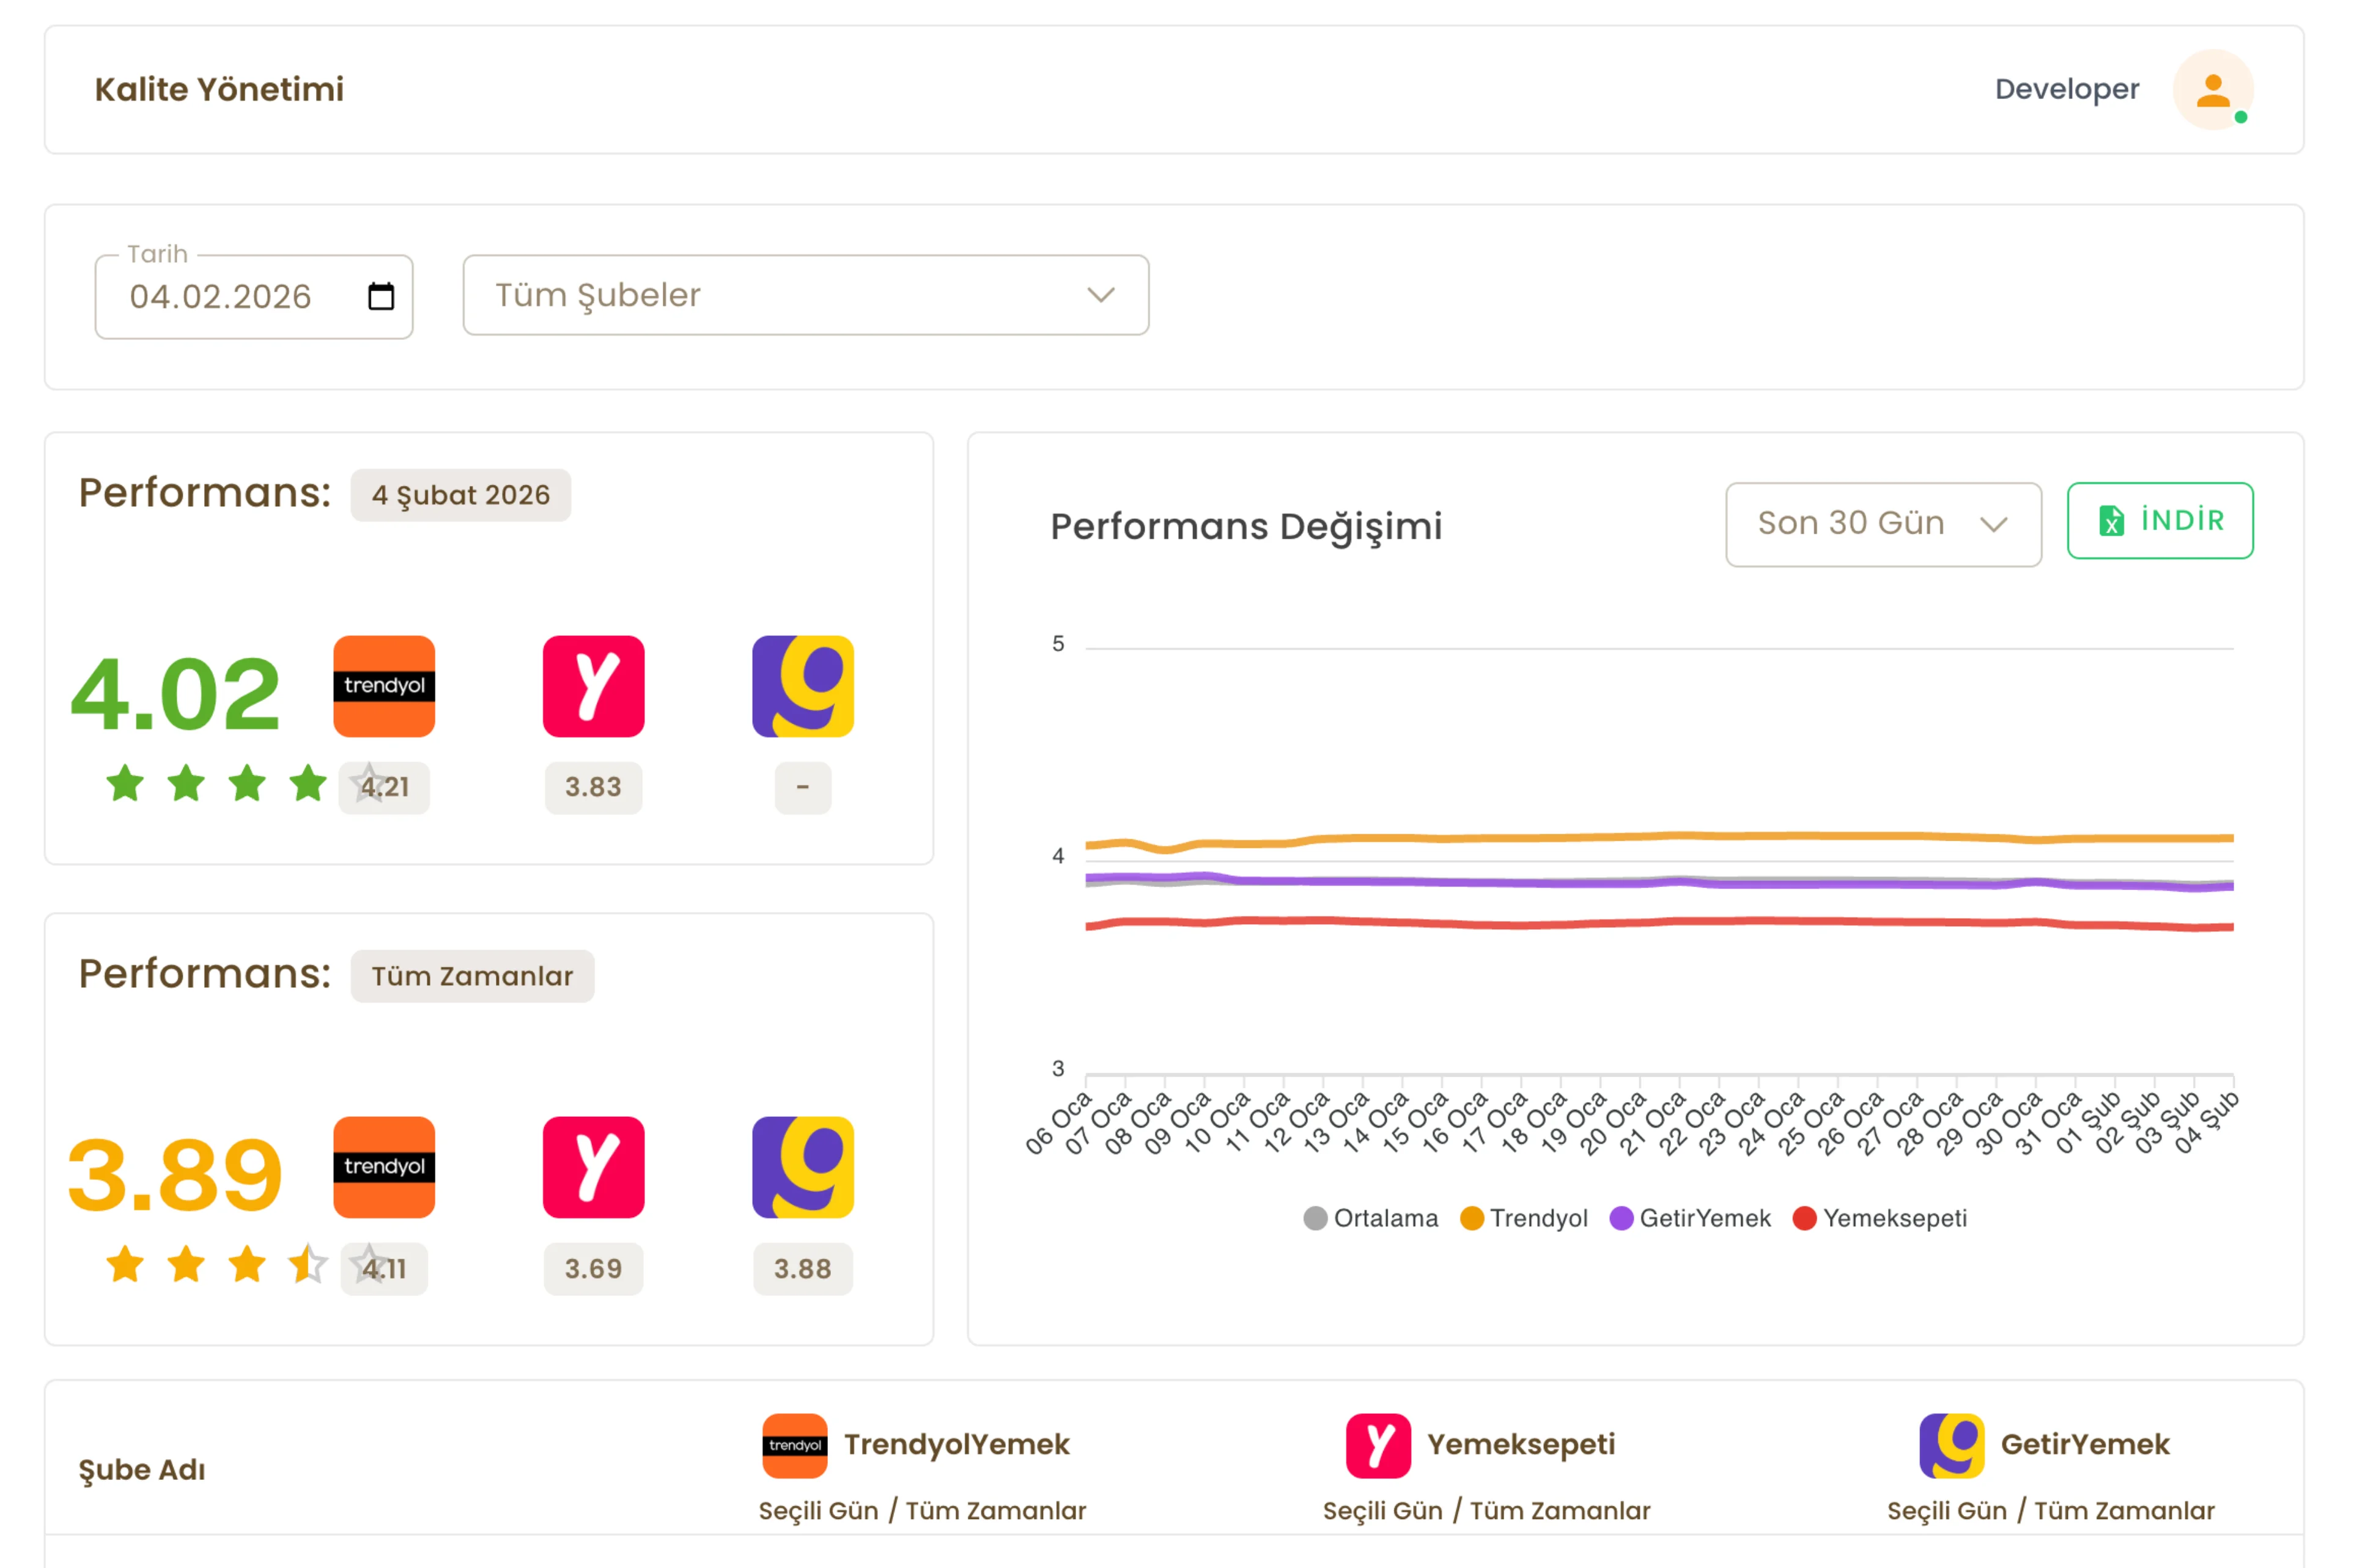Click the TrendyolYemek column header icon
The height and width of the screenshot is (1568, 2354).
794,1445
